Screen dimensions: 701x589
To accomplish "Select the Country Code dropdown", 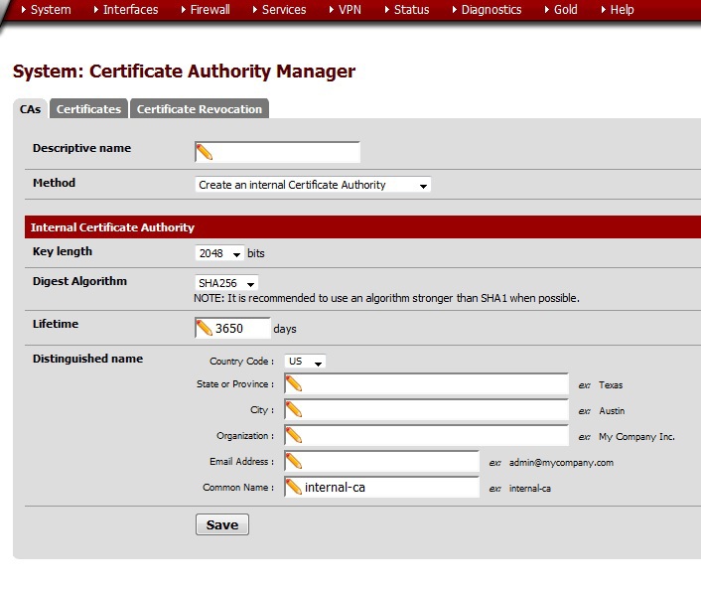I will [305, 363].
